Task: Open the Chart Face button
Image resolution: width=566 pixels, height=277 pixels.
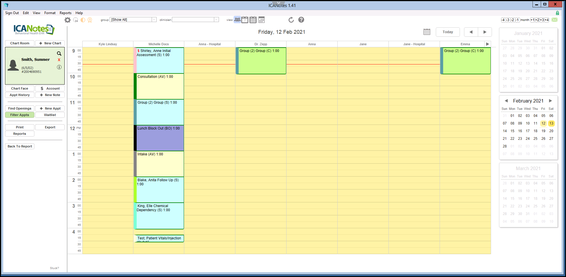Action: click(x=20, y=88)
